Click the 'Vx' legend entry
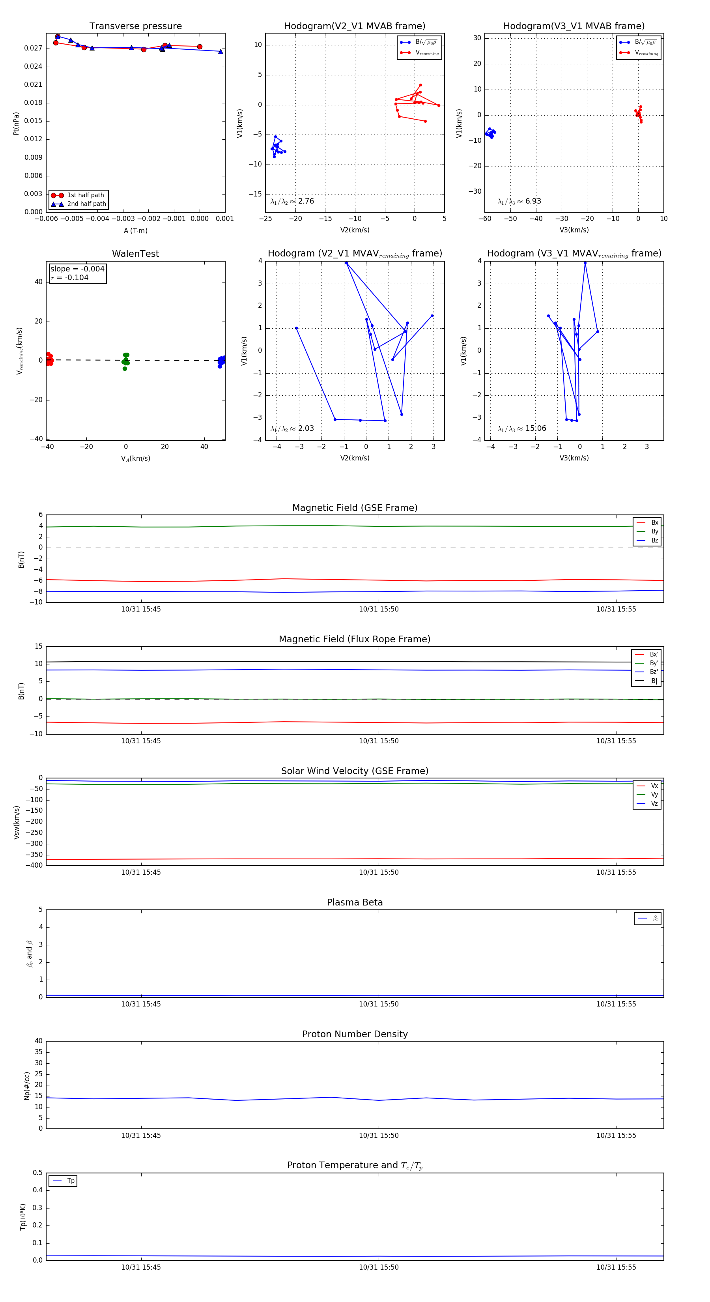The height and width of the screenshot is (1302, 710). (x=647, y=786)
